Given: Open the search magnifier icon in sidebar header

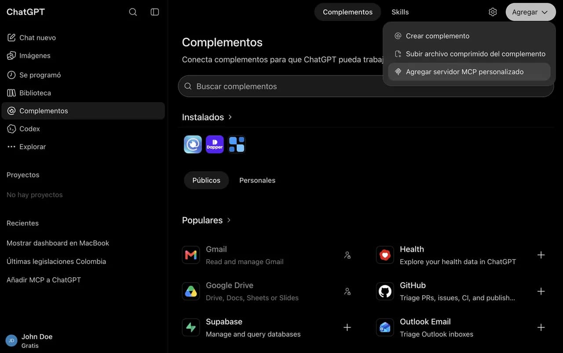Looking at the screenshot, I should (x=133, y=12).
